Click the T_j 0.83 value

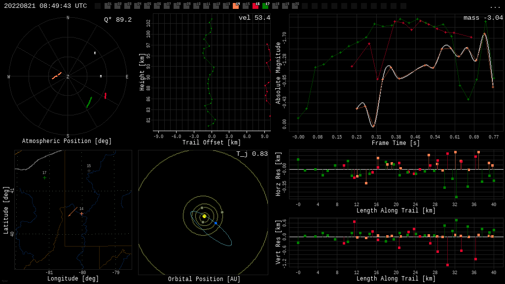[252, 154]
